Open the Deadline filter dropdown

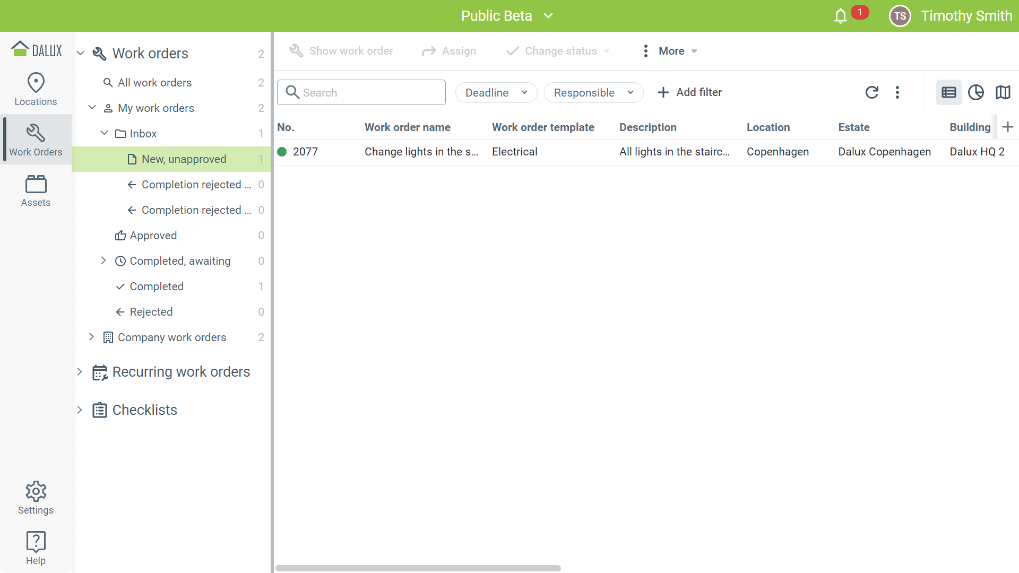tap(496, 92)
